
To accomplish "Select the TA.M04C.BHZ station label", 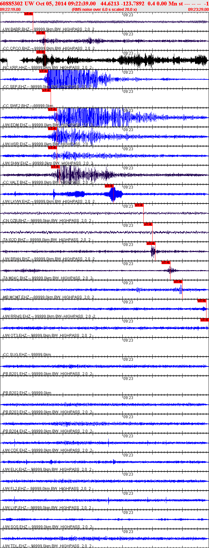I will (48, 278).
